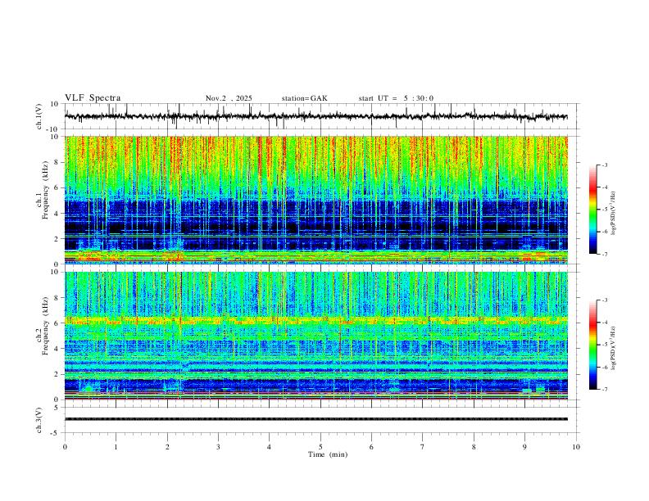Click the "-5" tick on ch.3(V) axis
The width and height of the screenshot is (649, 501).
tap(56, 433)
